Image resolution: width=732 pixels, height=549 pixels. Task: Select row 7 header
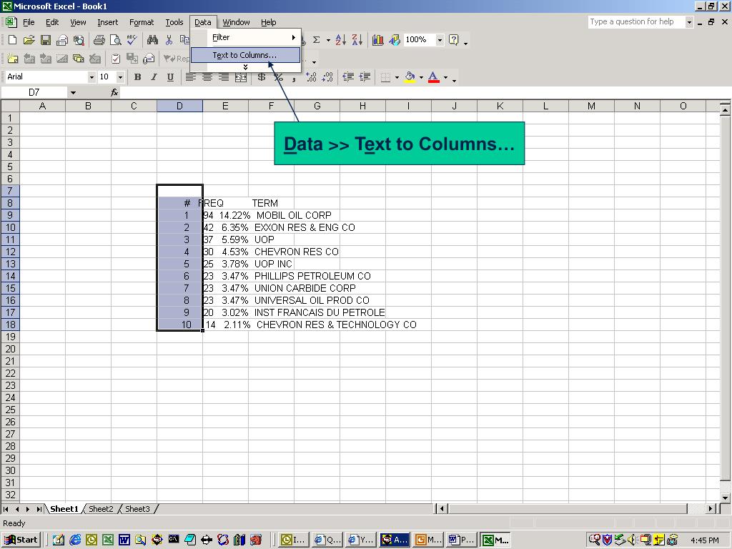(10, 191)
